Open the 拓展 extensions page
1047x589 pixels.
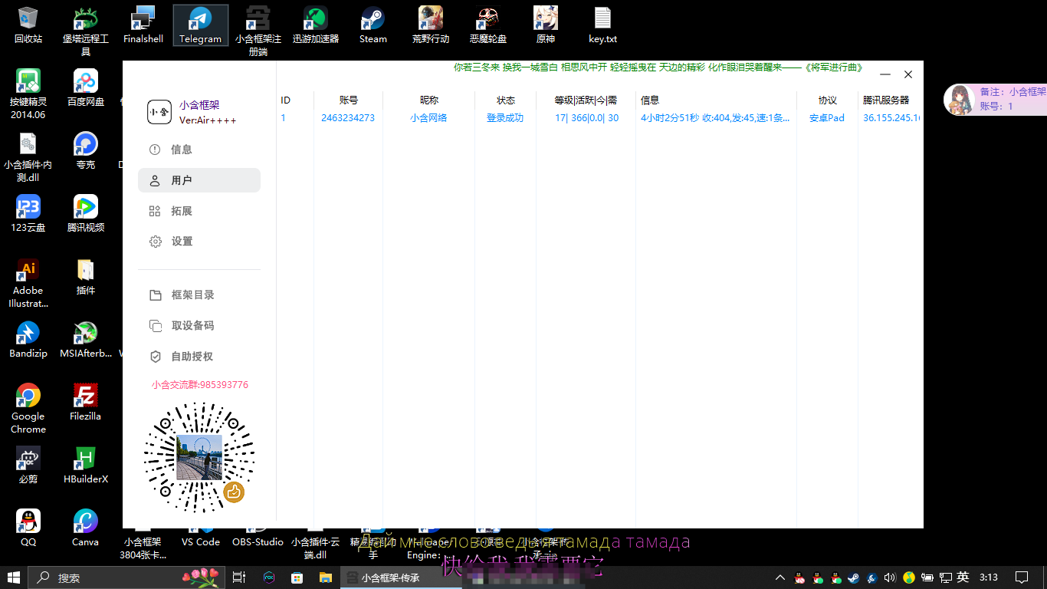(x=181, y=211)
